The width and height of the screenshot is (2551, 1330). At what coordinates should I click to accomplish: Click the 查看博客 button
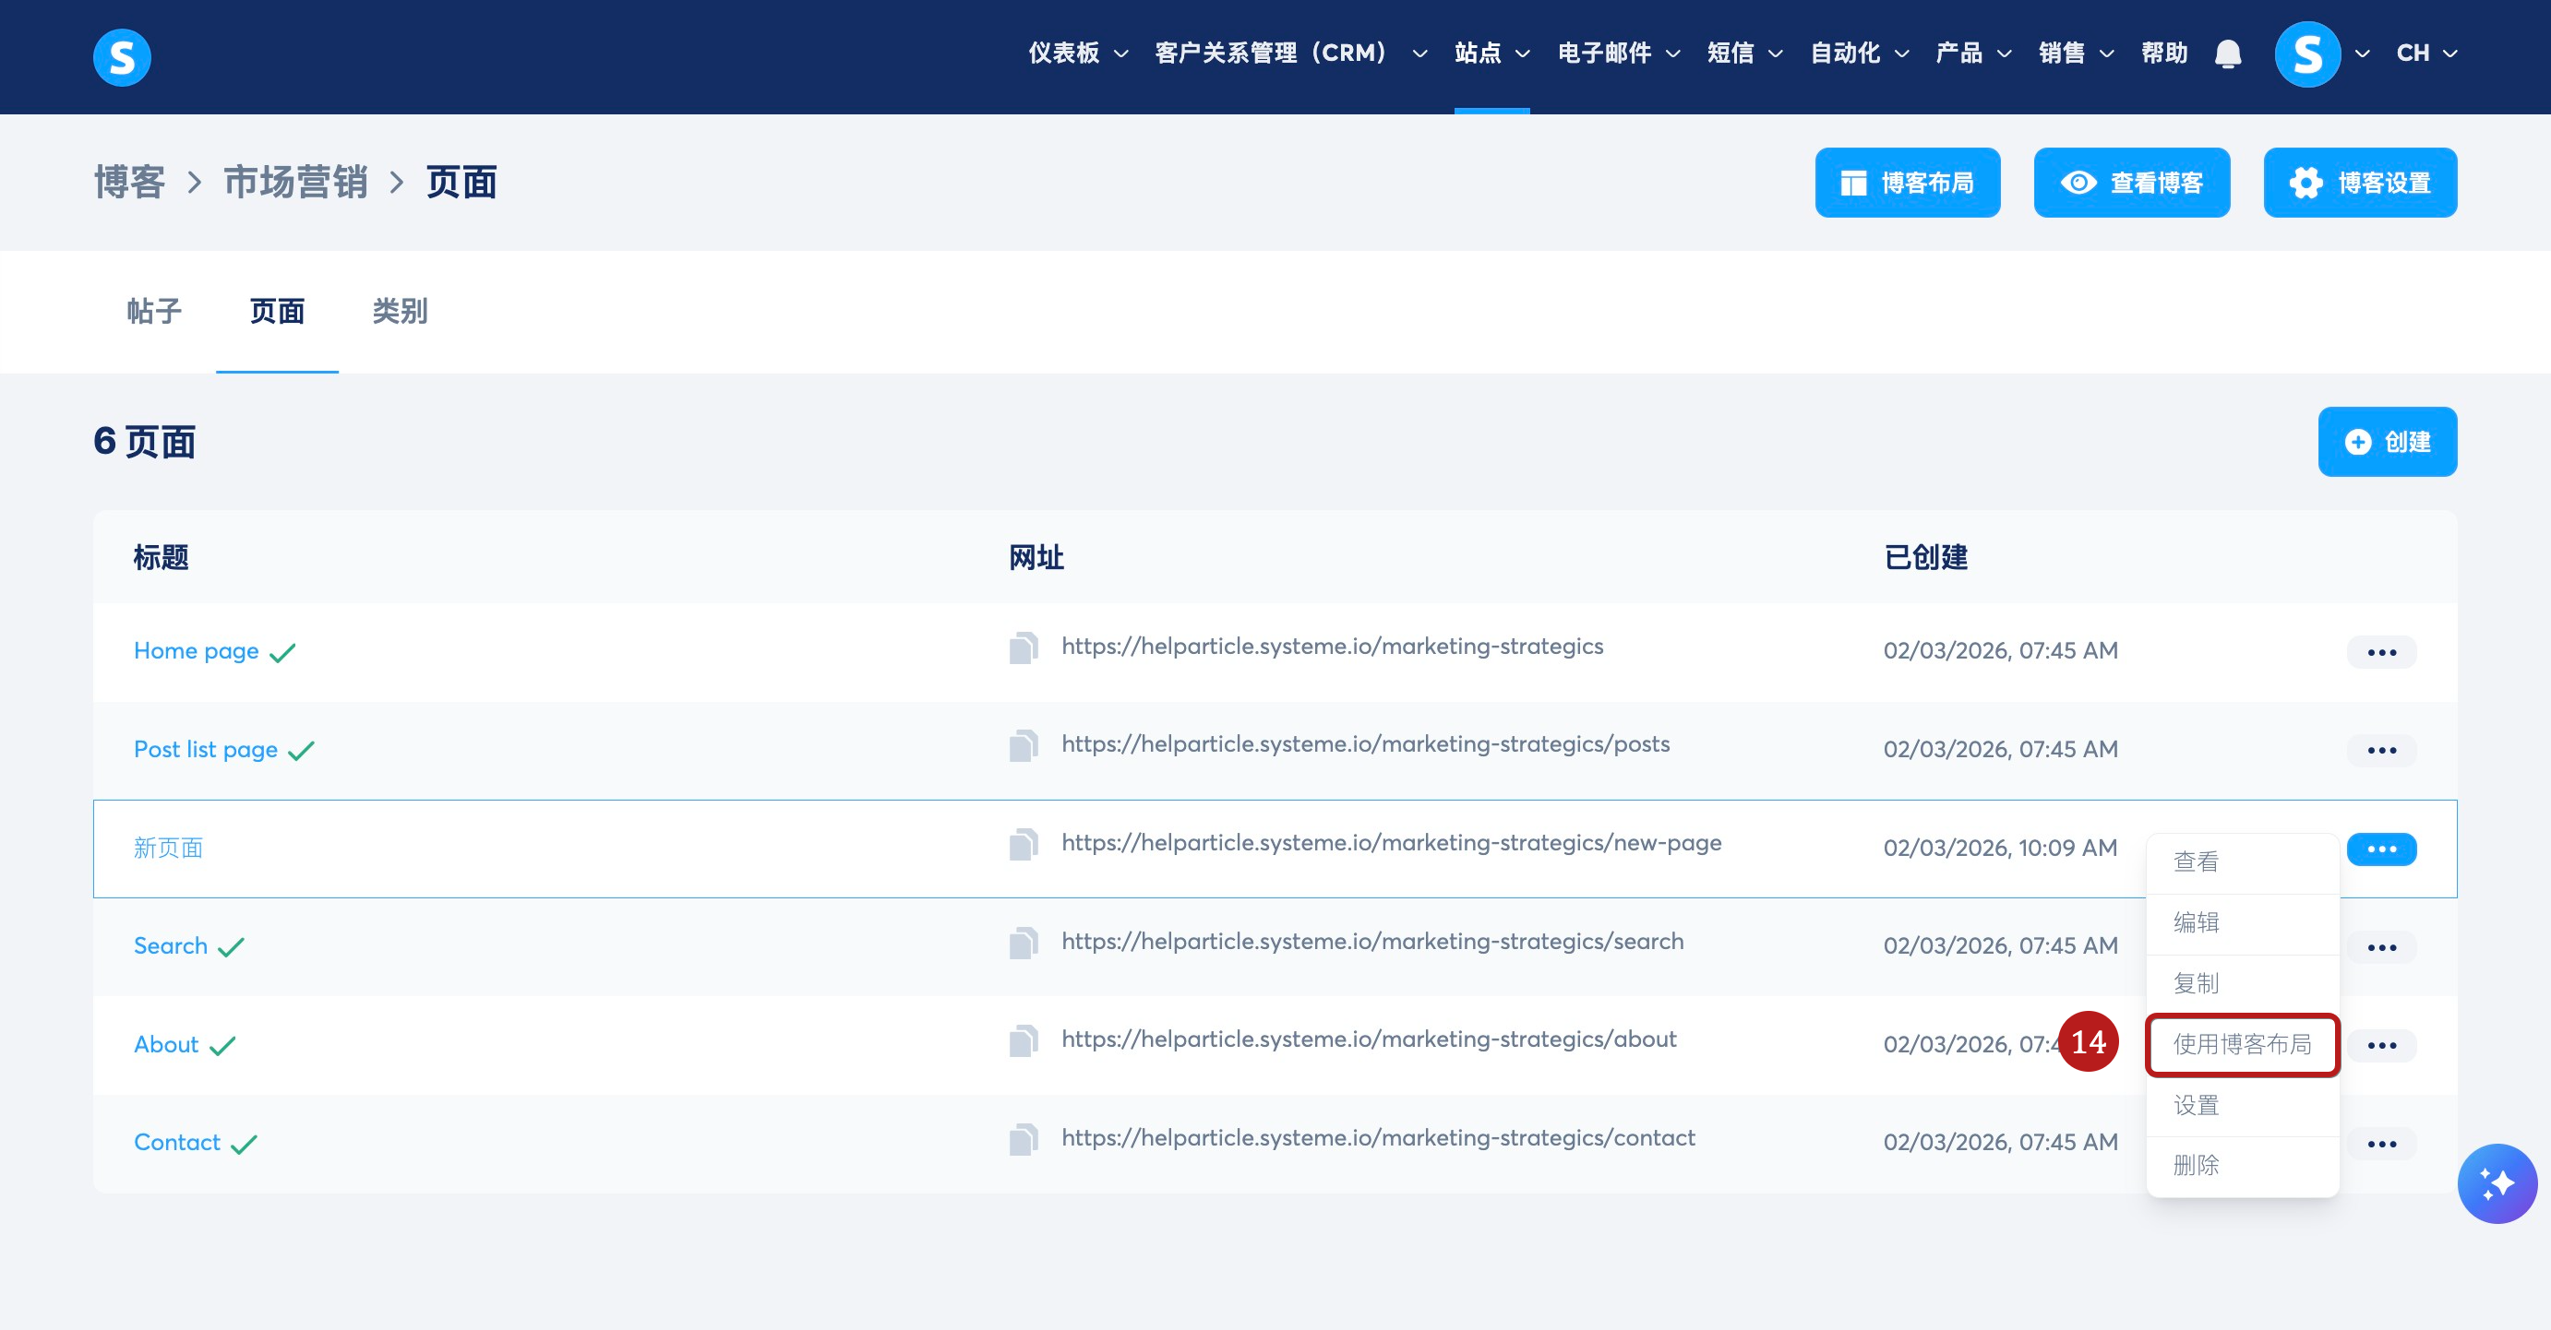[2131, 183]
